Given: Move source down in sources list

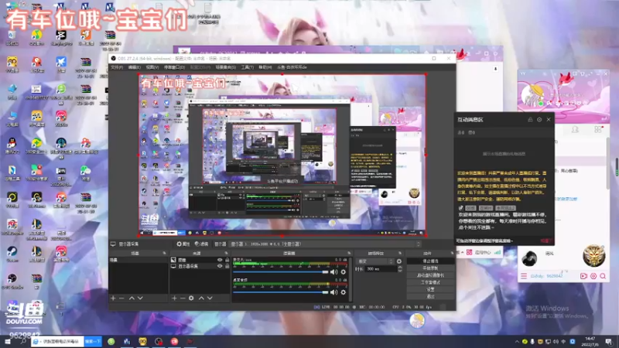Looking at the screenshot, I should (x=210, y=299).
